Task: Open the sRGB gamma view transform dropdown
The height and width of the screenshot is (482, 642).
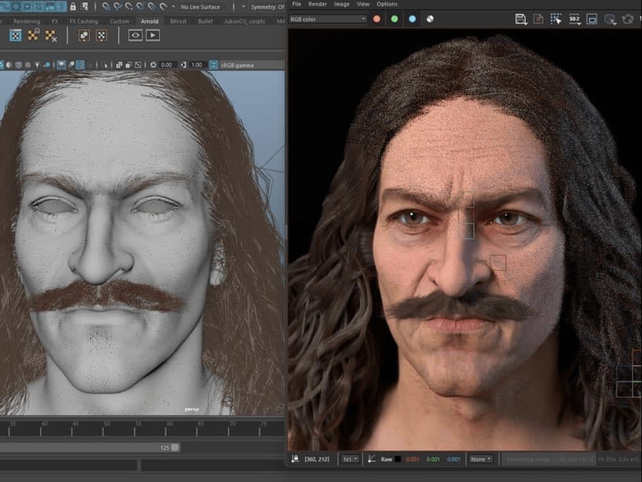Action: tap(252, 65)
